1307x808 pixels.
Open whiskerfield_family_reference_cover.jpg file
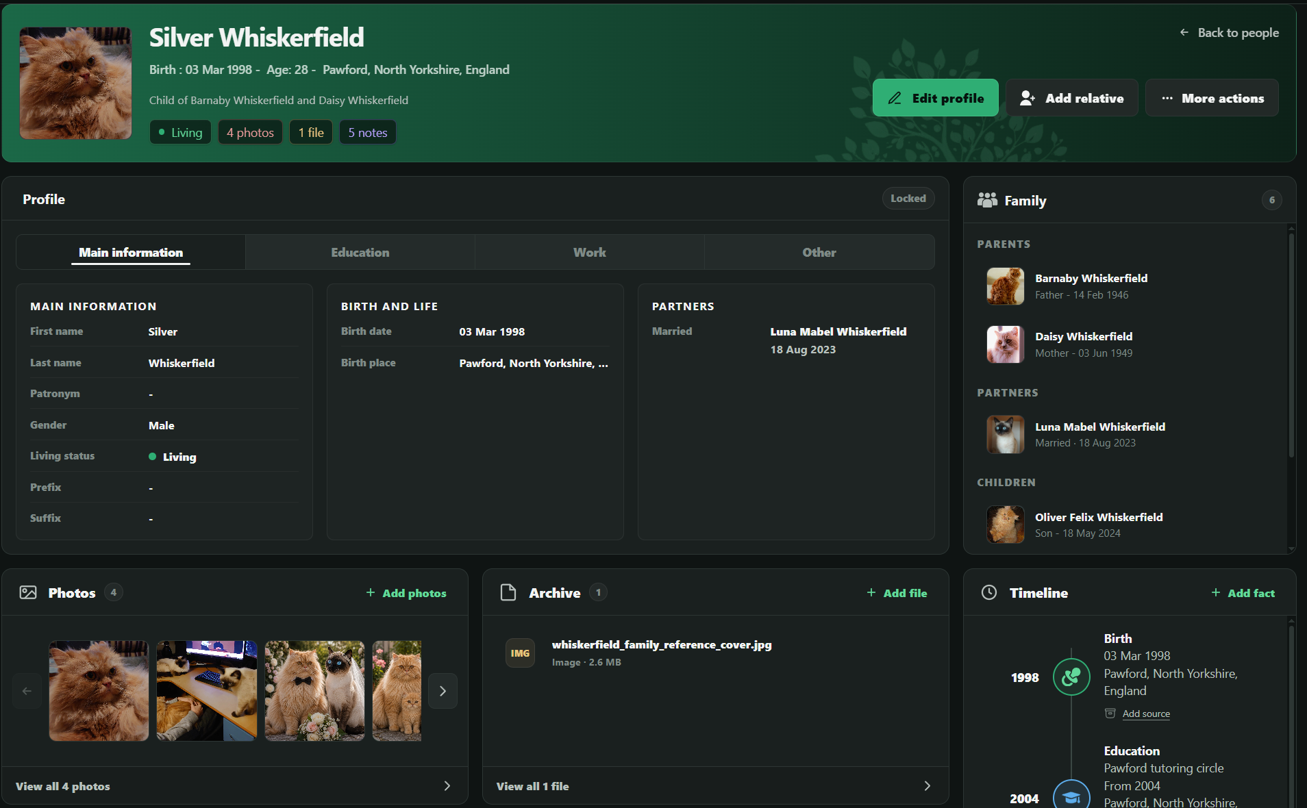coord(662,645)
